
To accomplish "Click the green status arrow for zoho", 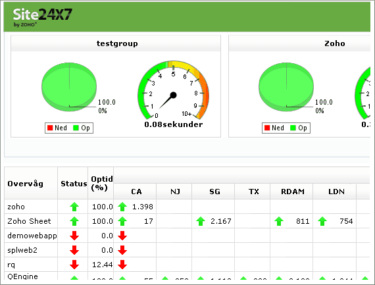I will pyautogui.click(x=74, y=207).
